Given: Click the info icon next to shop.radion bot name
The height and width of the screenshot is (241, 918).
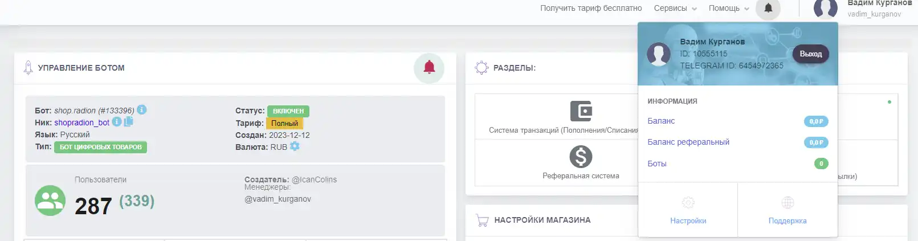Looking at the screenshot, I should (x=142, y=109).
